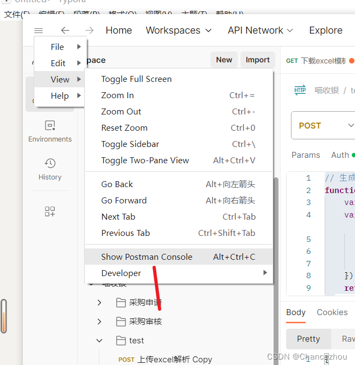Switch to the GET 下载excel模板 tab
Screen dimensions: 355x365
(319, 61)
